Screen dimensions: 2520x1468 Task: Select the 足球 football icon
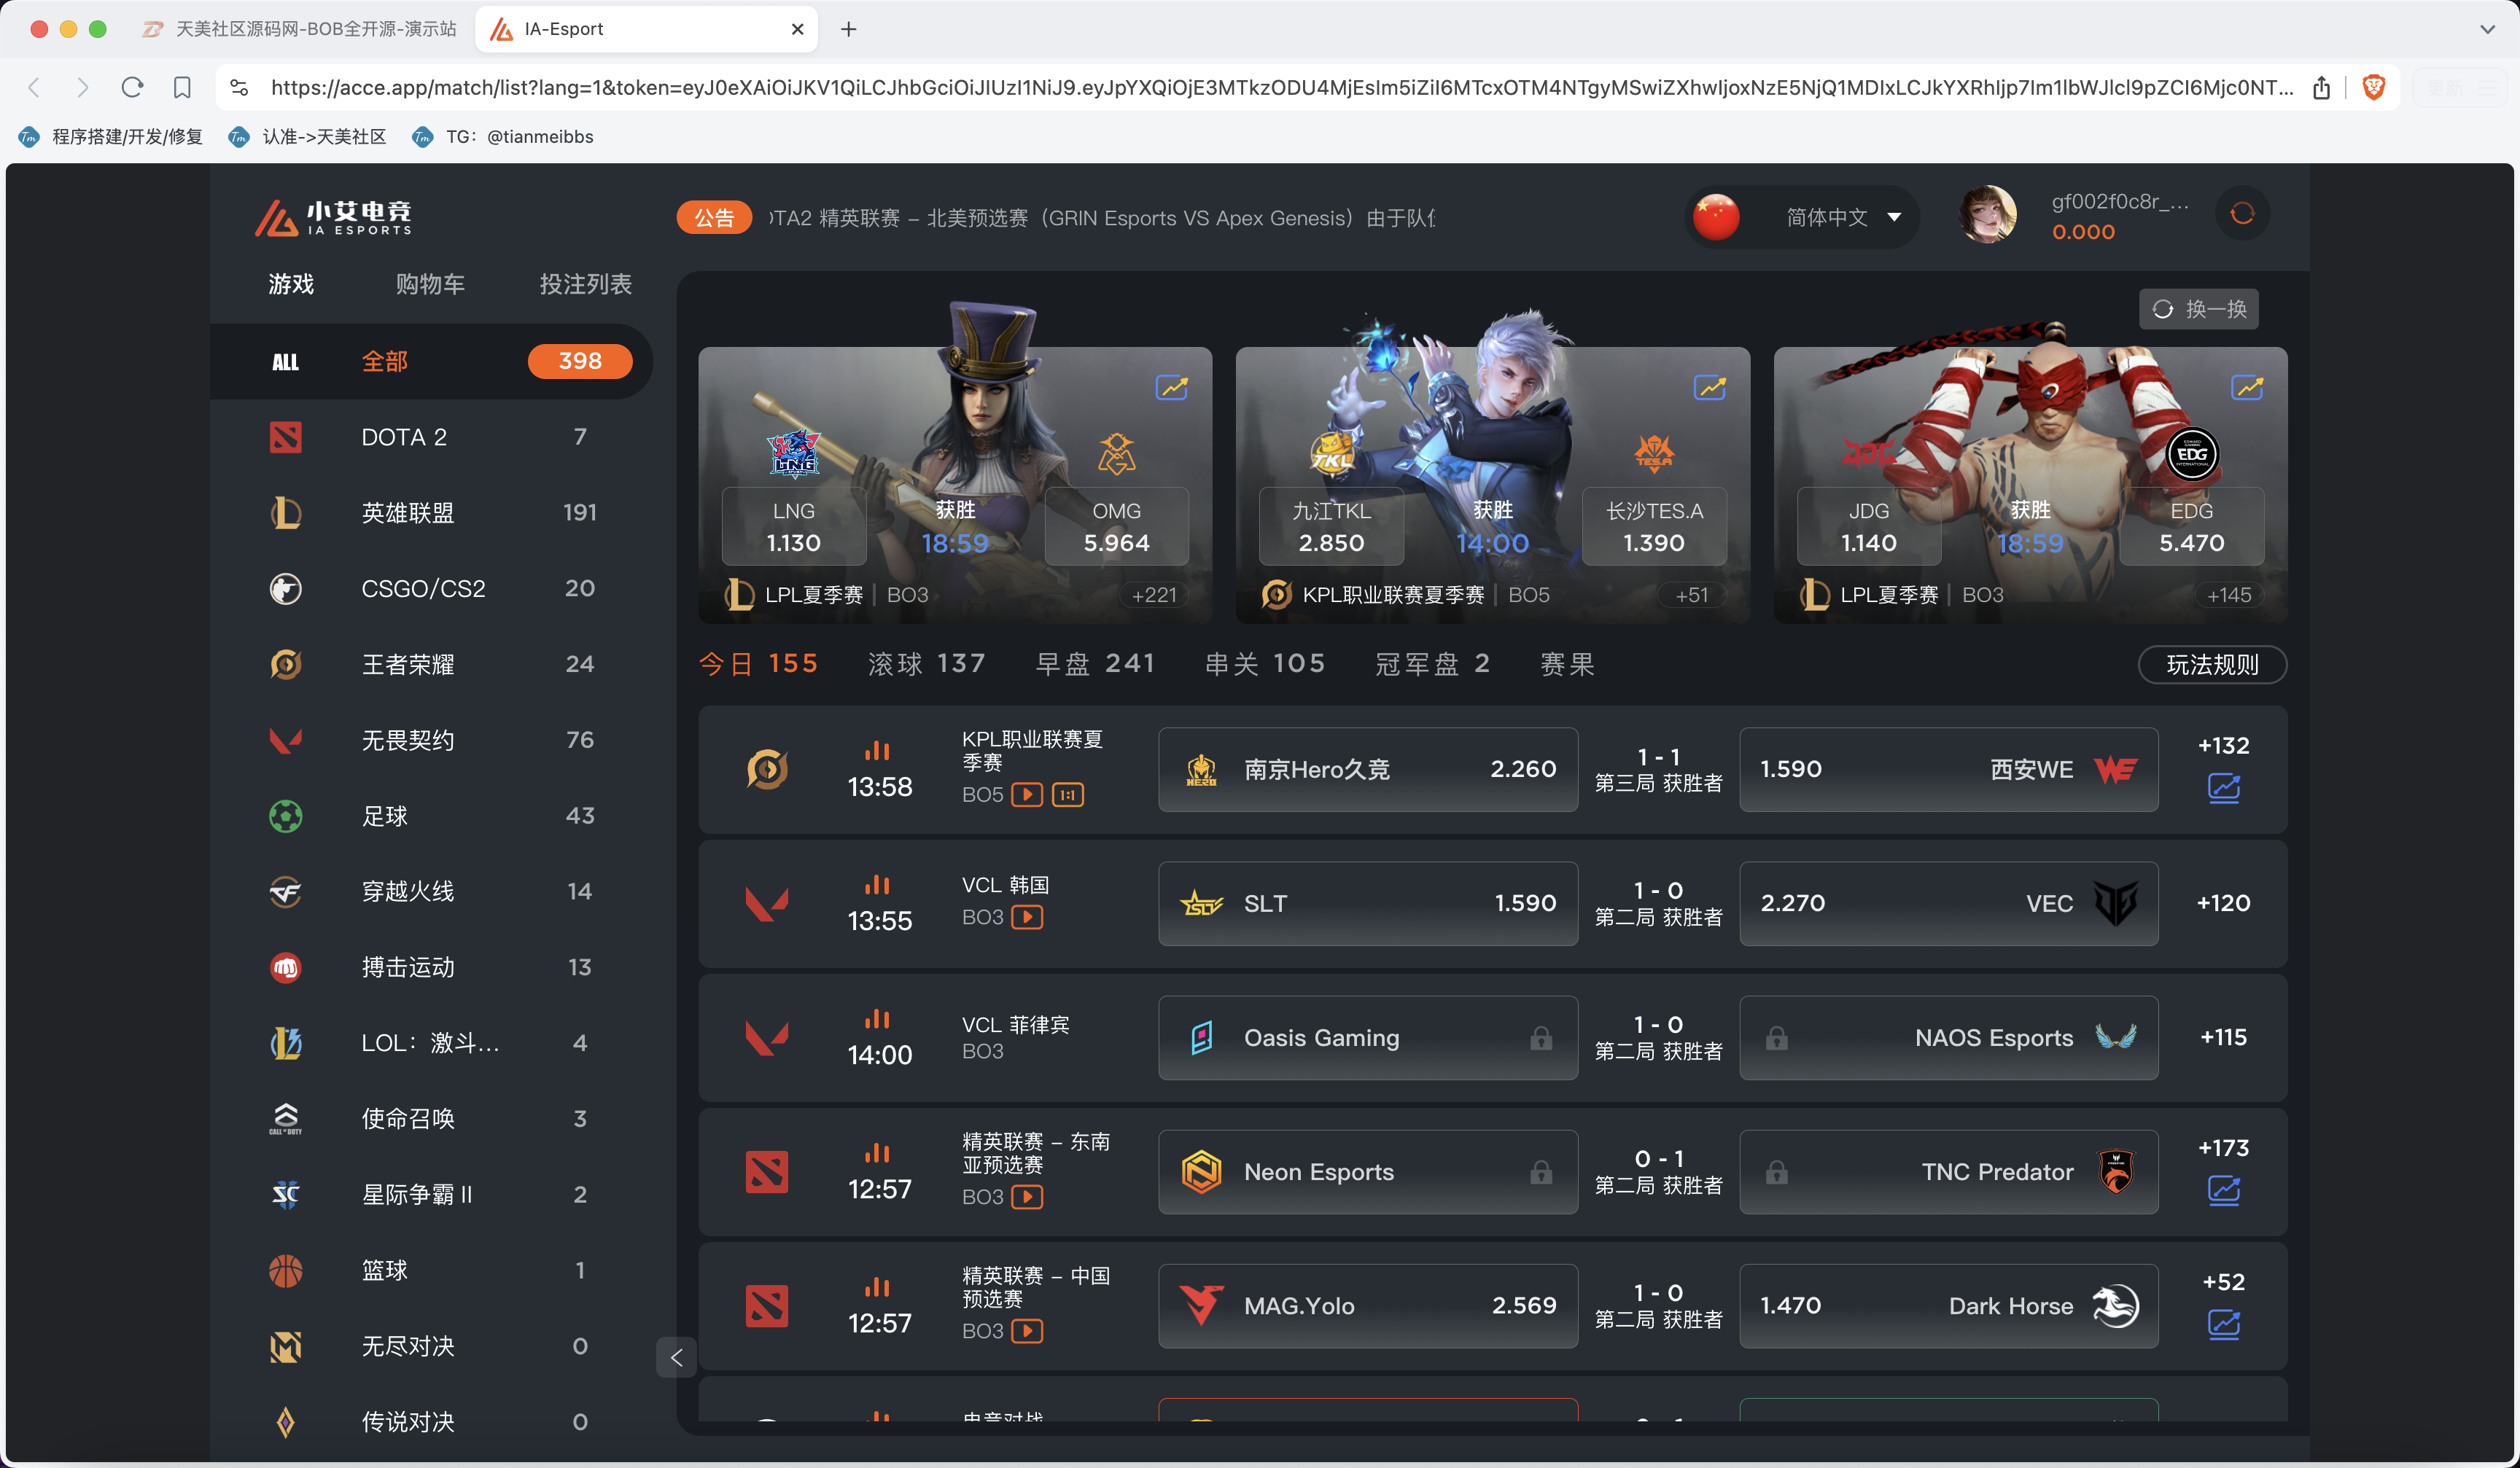[286, 816]
